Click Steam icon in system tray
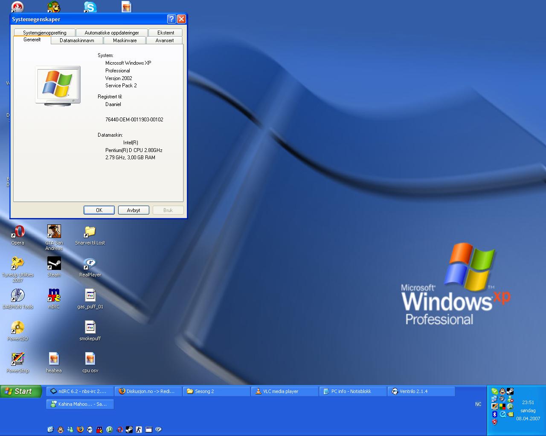Screen dimensions: 546x436 pos(510,391)
